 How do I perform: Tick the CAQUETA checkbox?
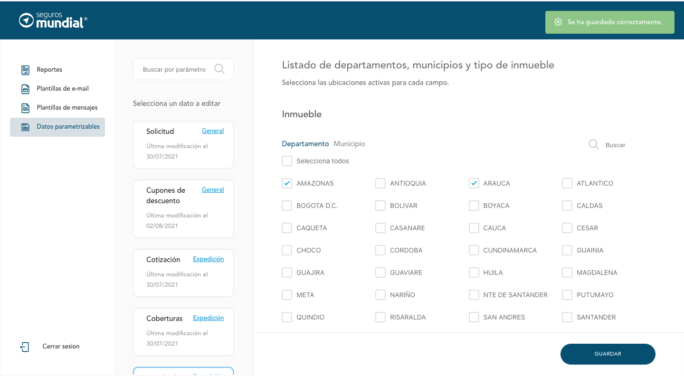(x=287, y=228)
